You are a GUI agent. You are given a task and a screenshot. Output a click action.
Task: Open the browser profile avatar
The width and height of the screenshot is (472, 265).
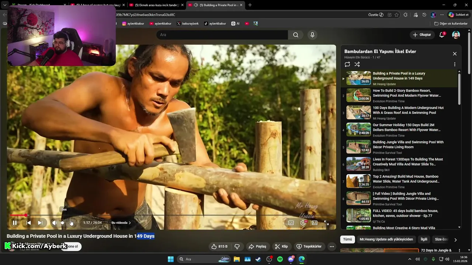(x=433, y=15)
